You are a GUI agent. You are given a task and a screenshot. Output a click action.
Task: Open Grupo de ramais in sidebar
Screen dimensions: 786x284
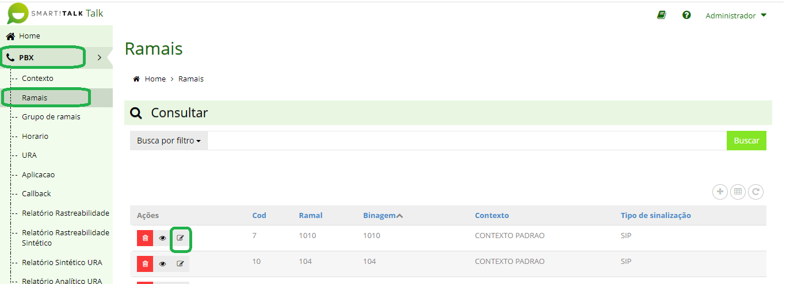click(x=51, y=116)
